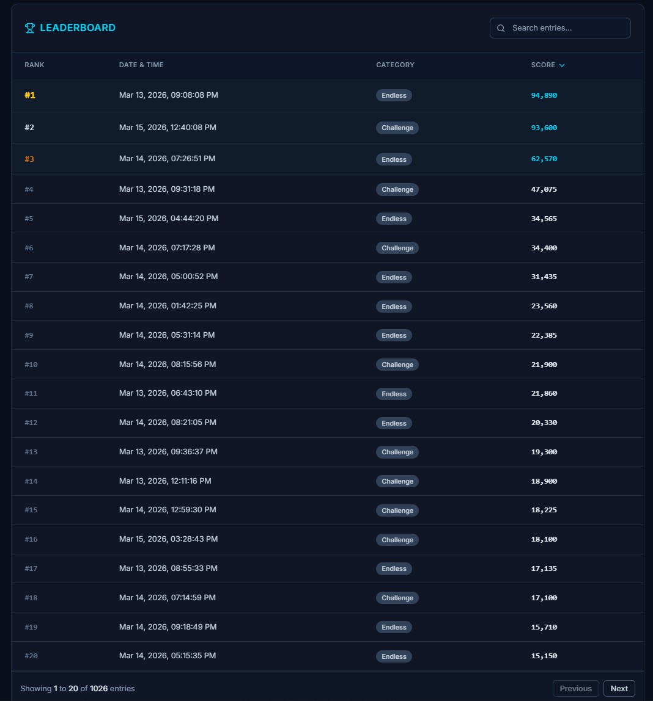653x701 pixels.
Task: Click the LEADERBOARD title text
Action: click(78, 27)
